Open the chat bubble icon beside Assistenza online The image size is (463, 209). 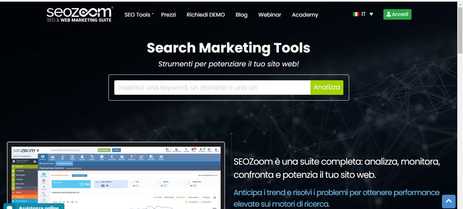coord(10,207)
